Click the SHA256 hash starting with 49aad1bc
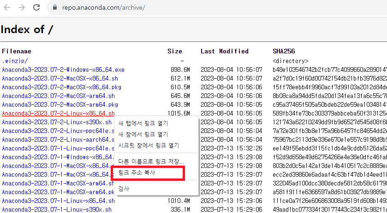The width and height of the screenshot is (387, 213). point(329,210)
